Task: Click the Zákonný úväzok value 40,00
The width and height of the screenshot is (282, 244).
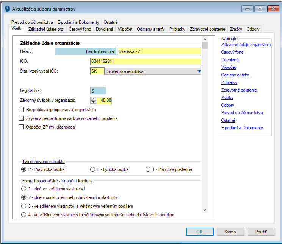Action: (x=104, y=100)
